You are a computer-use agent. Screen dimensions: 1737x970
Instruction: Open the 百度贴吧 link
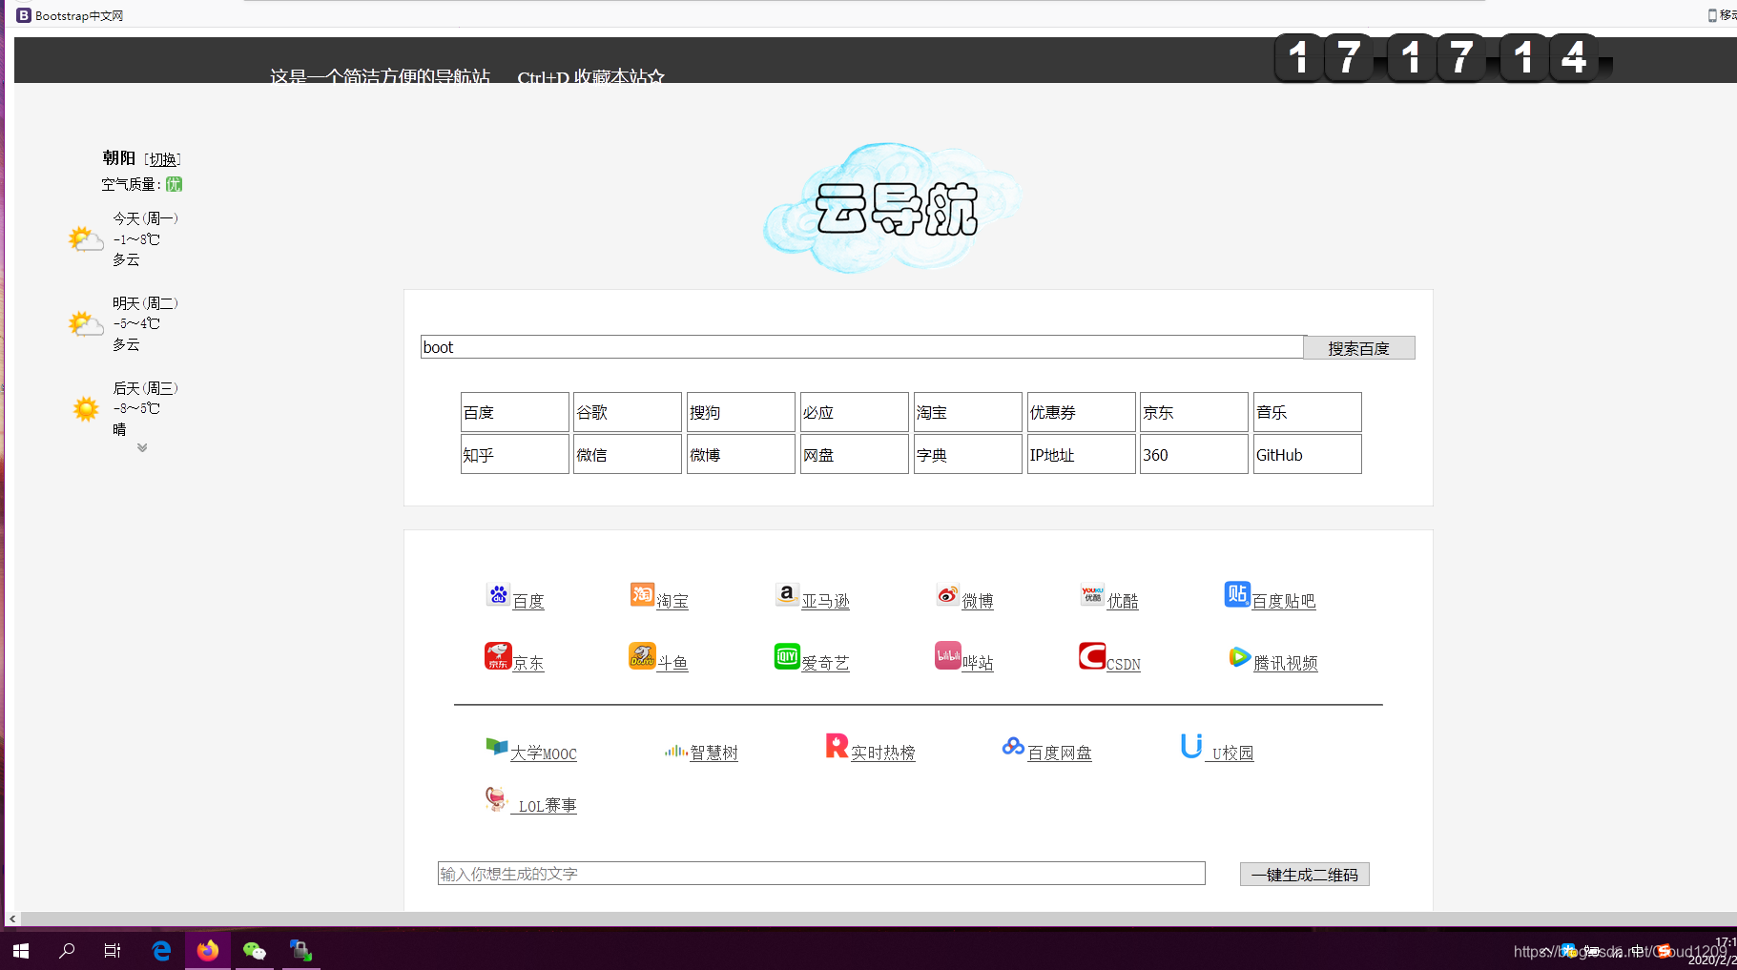click(1284, 601)
